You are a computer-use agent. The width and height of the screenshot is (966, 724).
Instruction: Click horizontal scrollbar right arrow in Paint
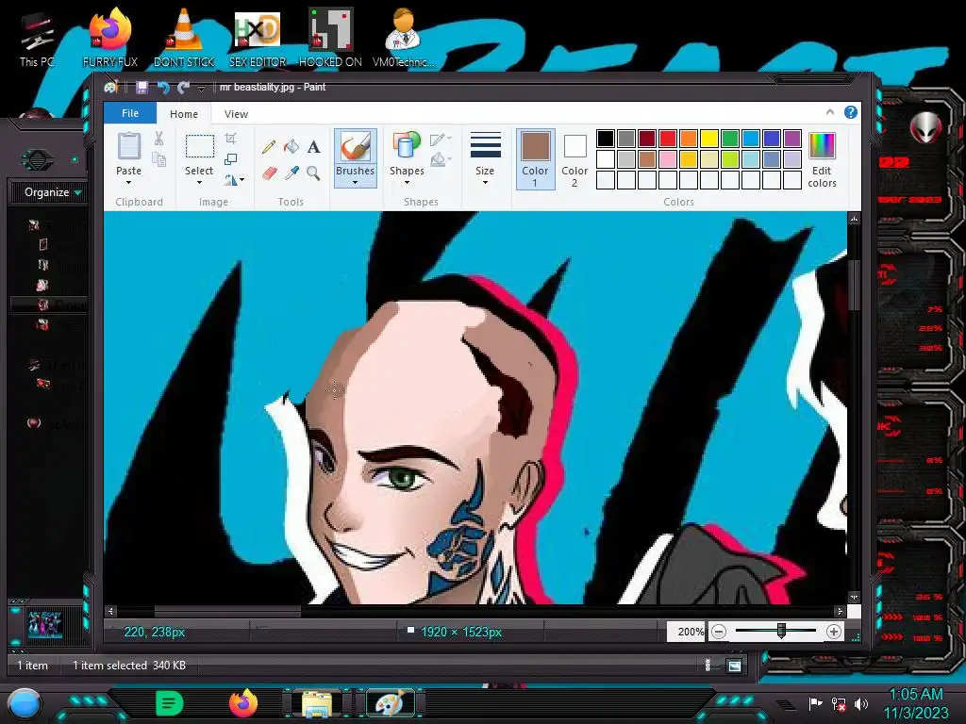pos(840,611)
